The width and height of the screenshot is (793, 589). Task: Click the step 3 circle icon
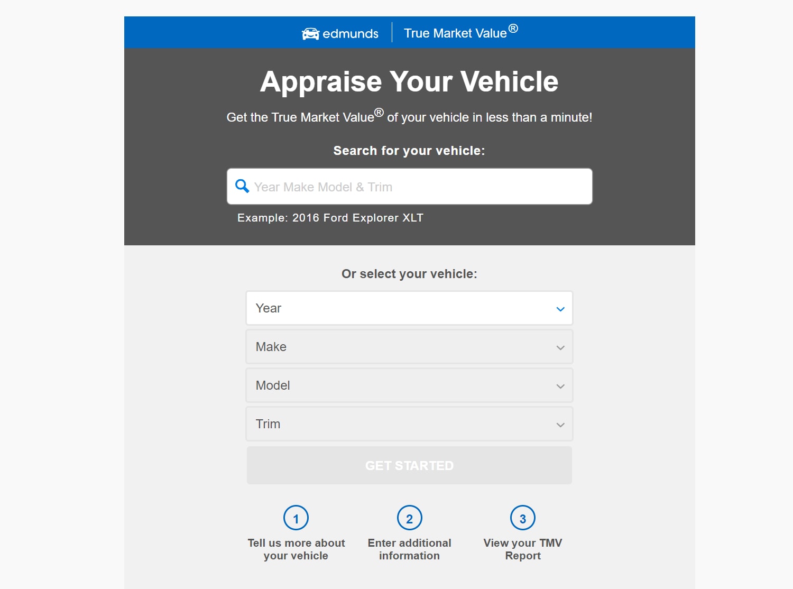click(x=523, y=518)
